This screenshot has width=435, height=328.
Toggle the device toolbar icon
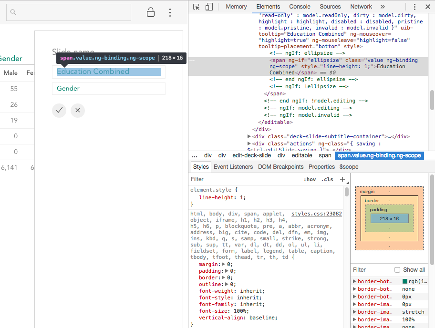pyautogui.click(x=209, y=7)
